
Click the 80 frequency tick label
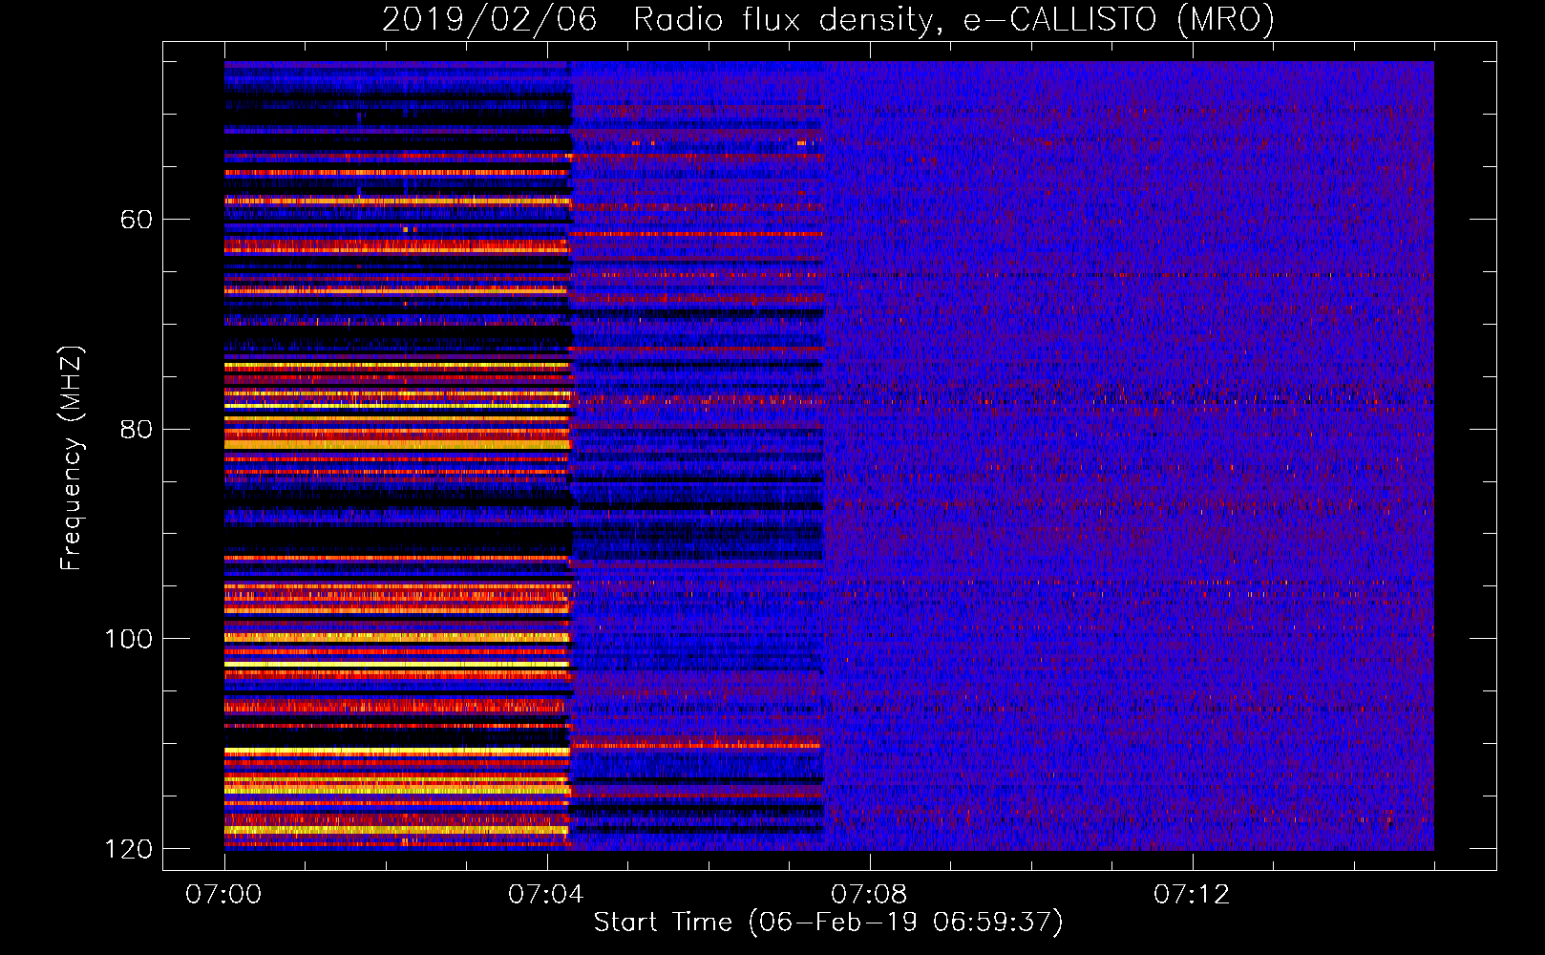137,429
